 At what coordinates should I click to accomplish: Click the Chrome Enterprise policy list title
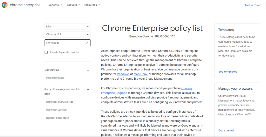coord(152,28)
